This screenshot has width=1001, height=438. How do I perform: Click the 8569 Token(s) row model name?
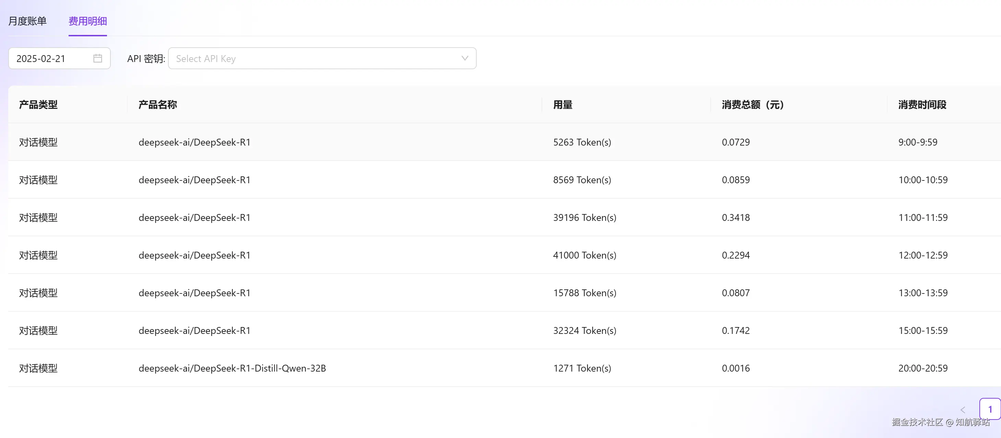(194, 180)
